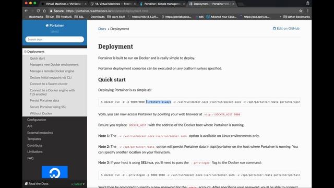
Task: Click the browser back arrow
Action: click(26, 11)
